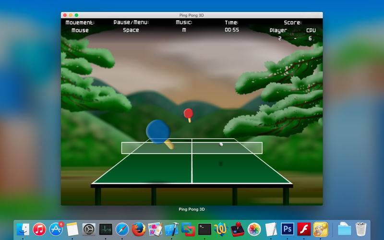This screenshot has height=240, width=384.
Task: Click the Mouse movement setting text
Action: [80, 30]
